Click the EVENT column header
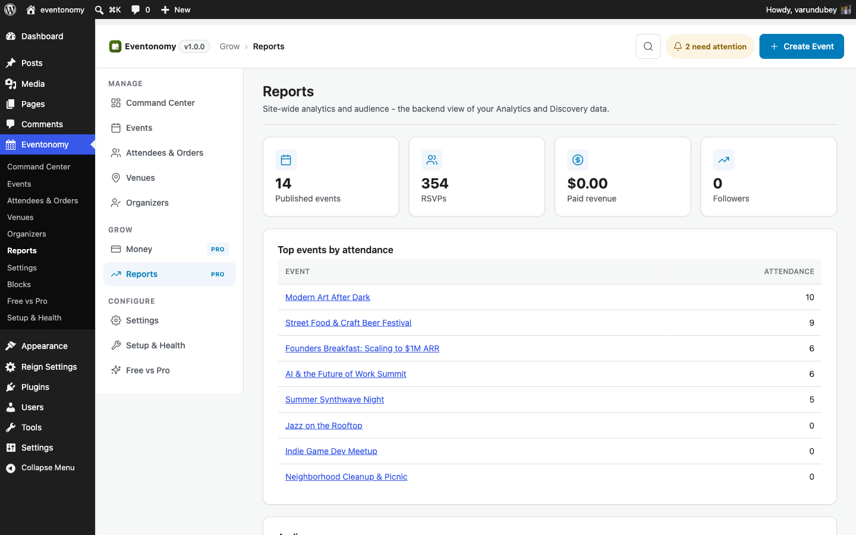Screen dimensions: 856x535 click(297, 272)
